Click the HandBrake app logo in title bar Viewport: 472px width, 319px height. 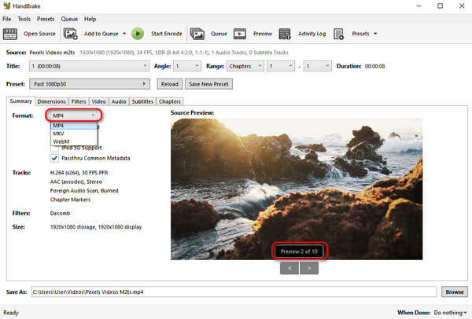(7, 5)
